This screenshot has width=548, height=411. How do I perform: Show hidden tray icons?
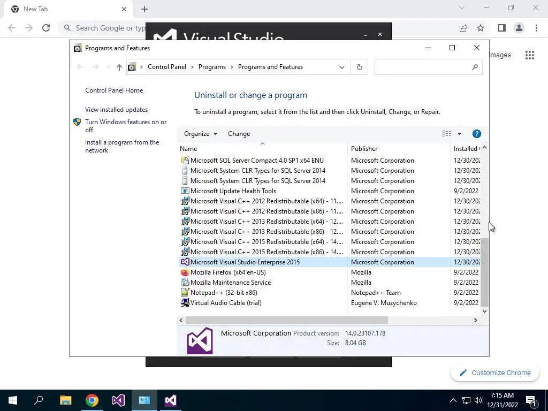coord(453,400)
